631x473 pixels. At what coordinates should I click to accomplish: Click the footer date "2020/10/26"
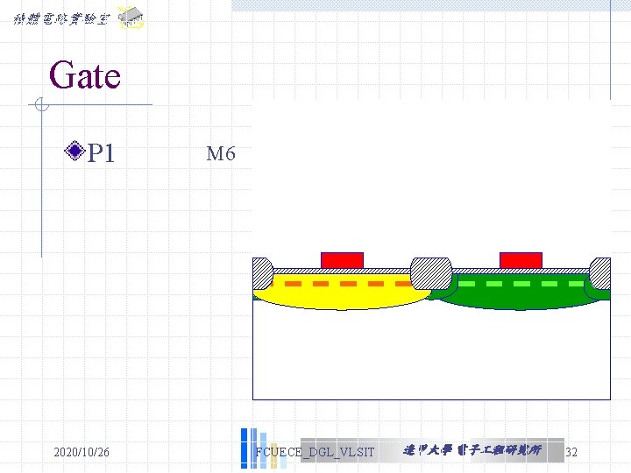pyautogui.click(x=82, y=452)
